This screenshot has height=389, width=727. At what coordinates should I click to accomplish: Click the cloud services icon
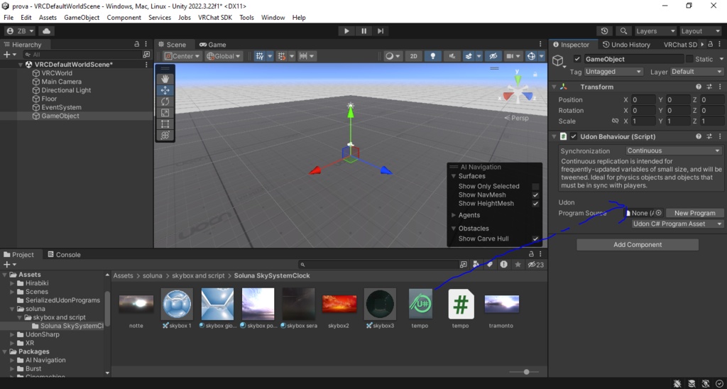tap(46, 31)
